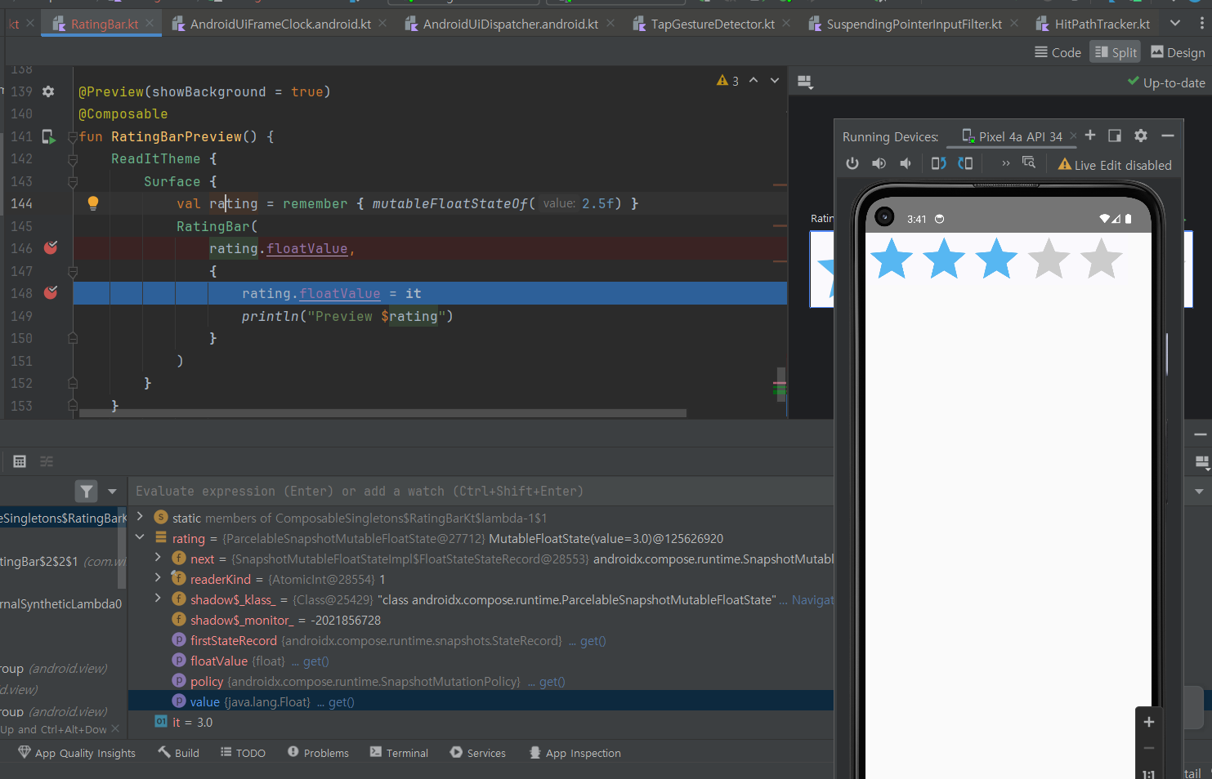This screenshot has width=1212, height=779.
Task: Add a new running device tab
Action: [x=1090, y=136]
